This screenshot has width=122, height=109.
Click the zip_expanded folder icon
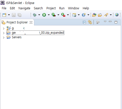pos(9,33)
